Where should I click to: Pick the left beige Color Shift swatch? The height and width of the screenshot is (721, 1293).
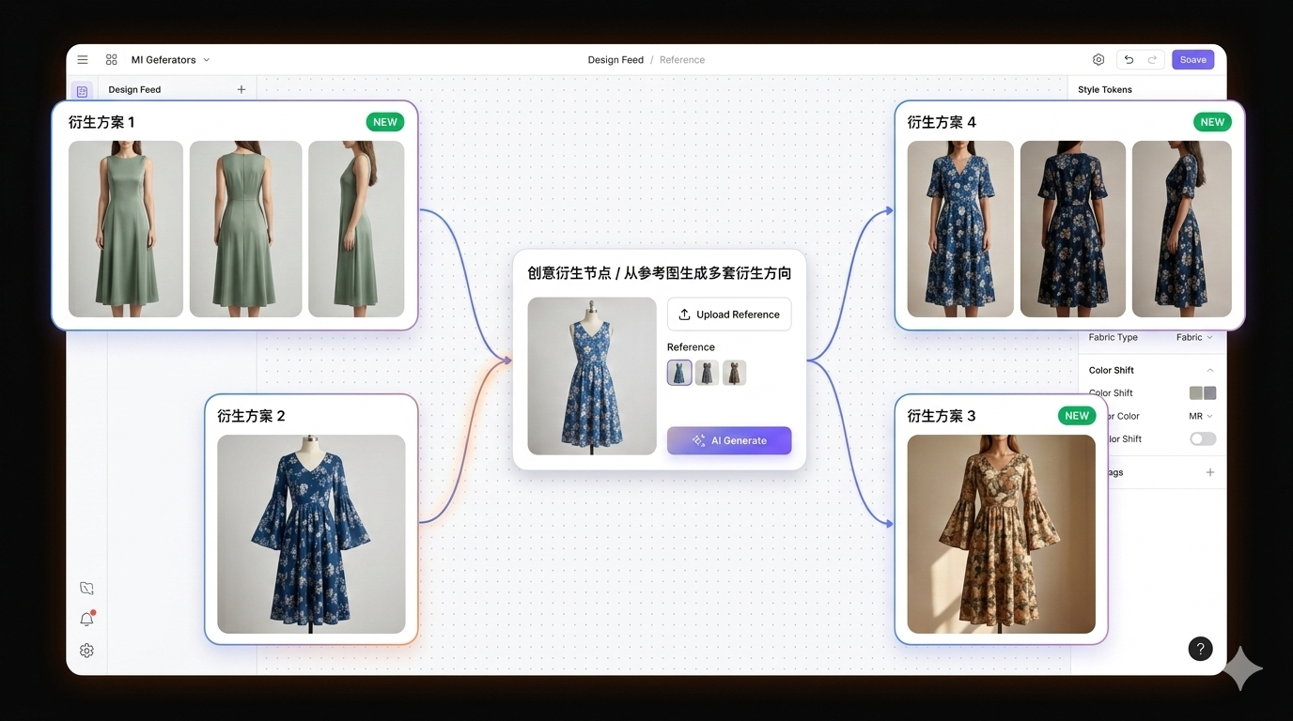1196,393
